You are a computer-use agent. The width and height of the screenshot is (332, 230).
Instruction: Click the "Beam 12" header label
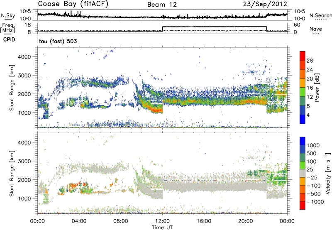click(x=162, y=5)
